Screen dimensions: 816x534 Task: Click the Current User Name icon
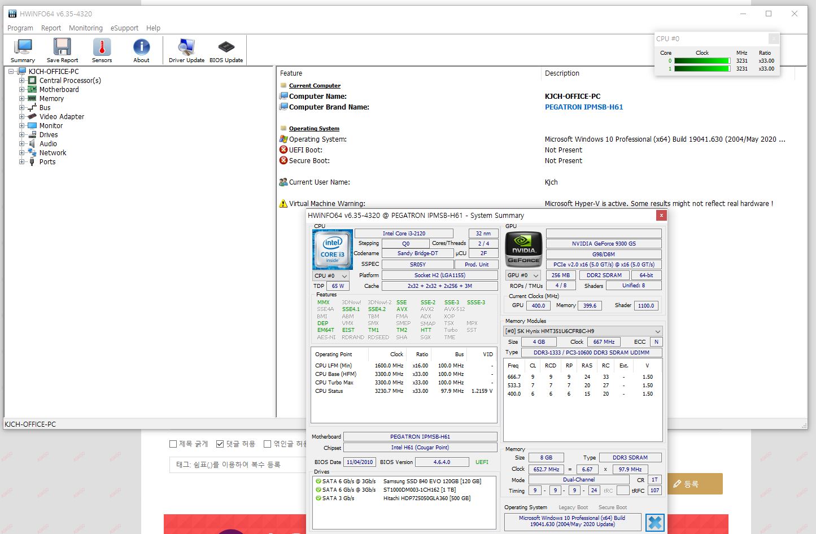283,182
